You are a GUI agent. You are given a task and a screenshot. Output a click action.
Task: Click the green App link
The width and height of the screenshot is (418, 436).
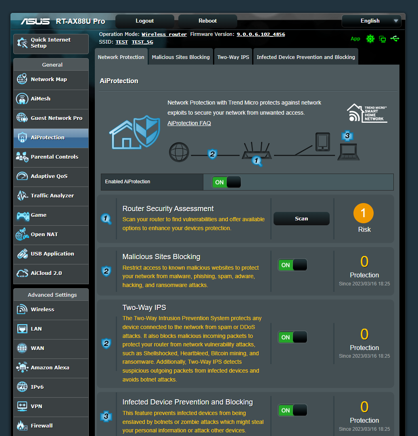point(355,39)
